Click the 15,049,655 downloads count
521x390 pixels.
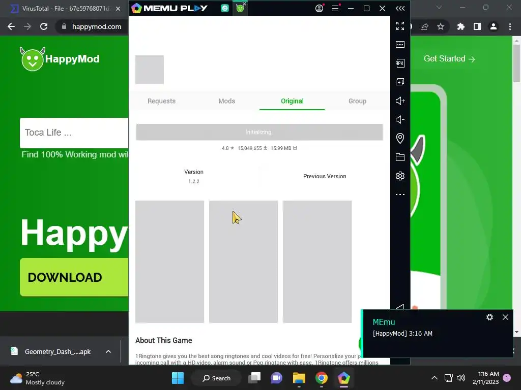coord(249,148)
